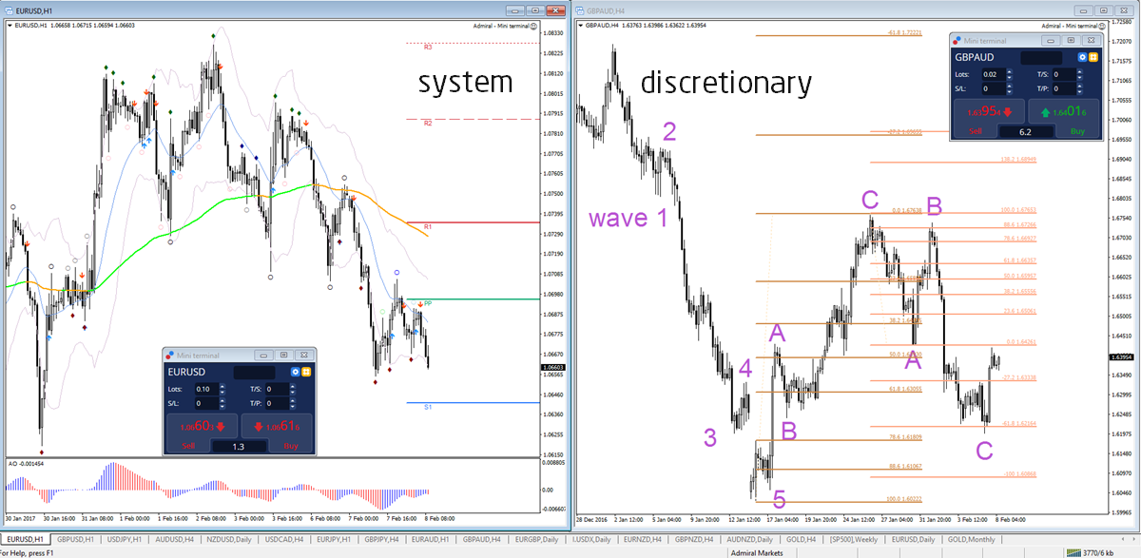This screenshot has width=1141, height=558.
Task: Click AO indicator label in EURUSD subwindow
Action: point(27,463)
